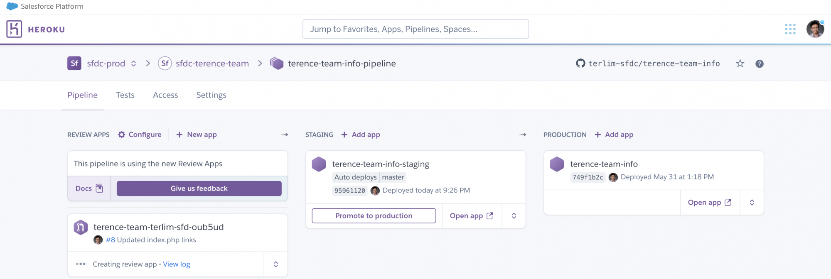Open help via the question mark icon
The image size is (831, 279).
tap(760, 64)
